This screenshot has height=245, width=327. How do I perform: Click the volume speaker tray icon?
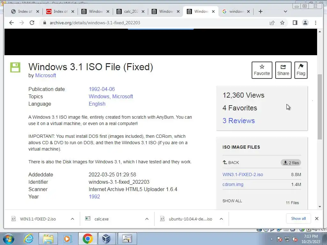(295, 239)
